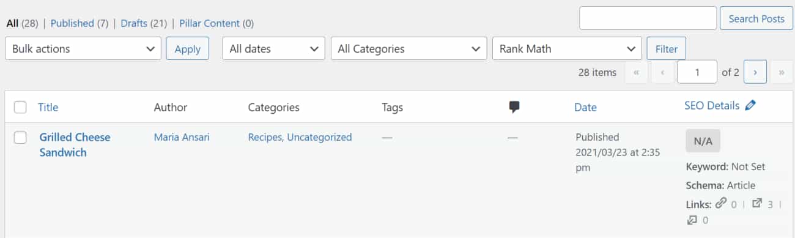795x238 pixels.
Task: Expand the All dates dropdown
Action: coord(273,49)
